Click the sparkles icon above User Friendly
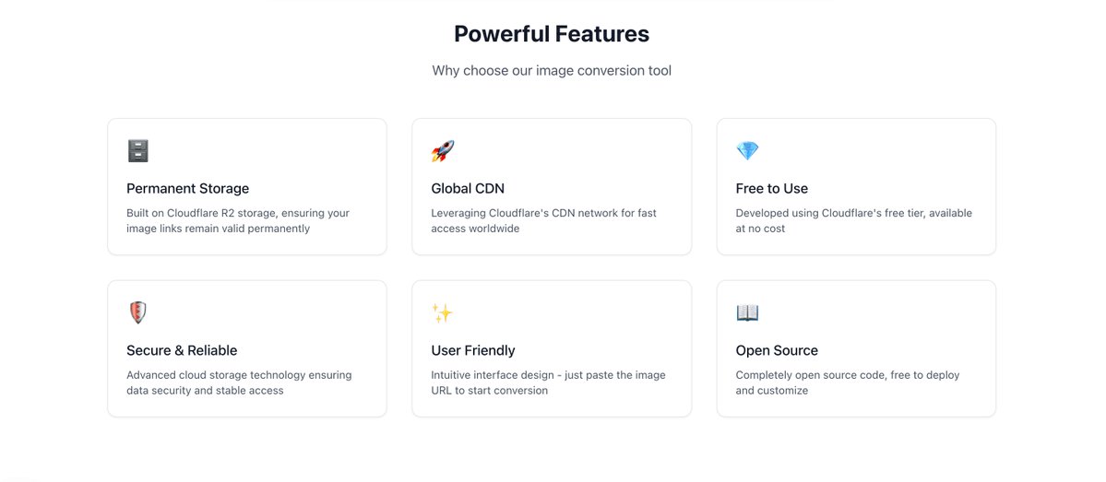Image resolution: width=1106 pixels, height=482 pixels. coord(442,312)
